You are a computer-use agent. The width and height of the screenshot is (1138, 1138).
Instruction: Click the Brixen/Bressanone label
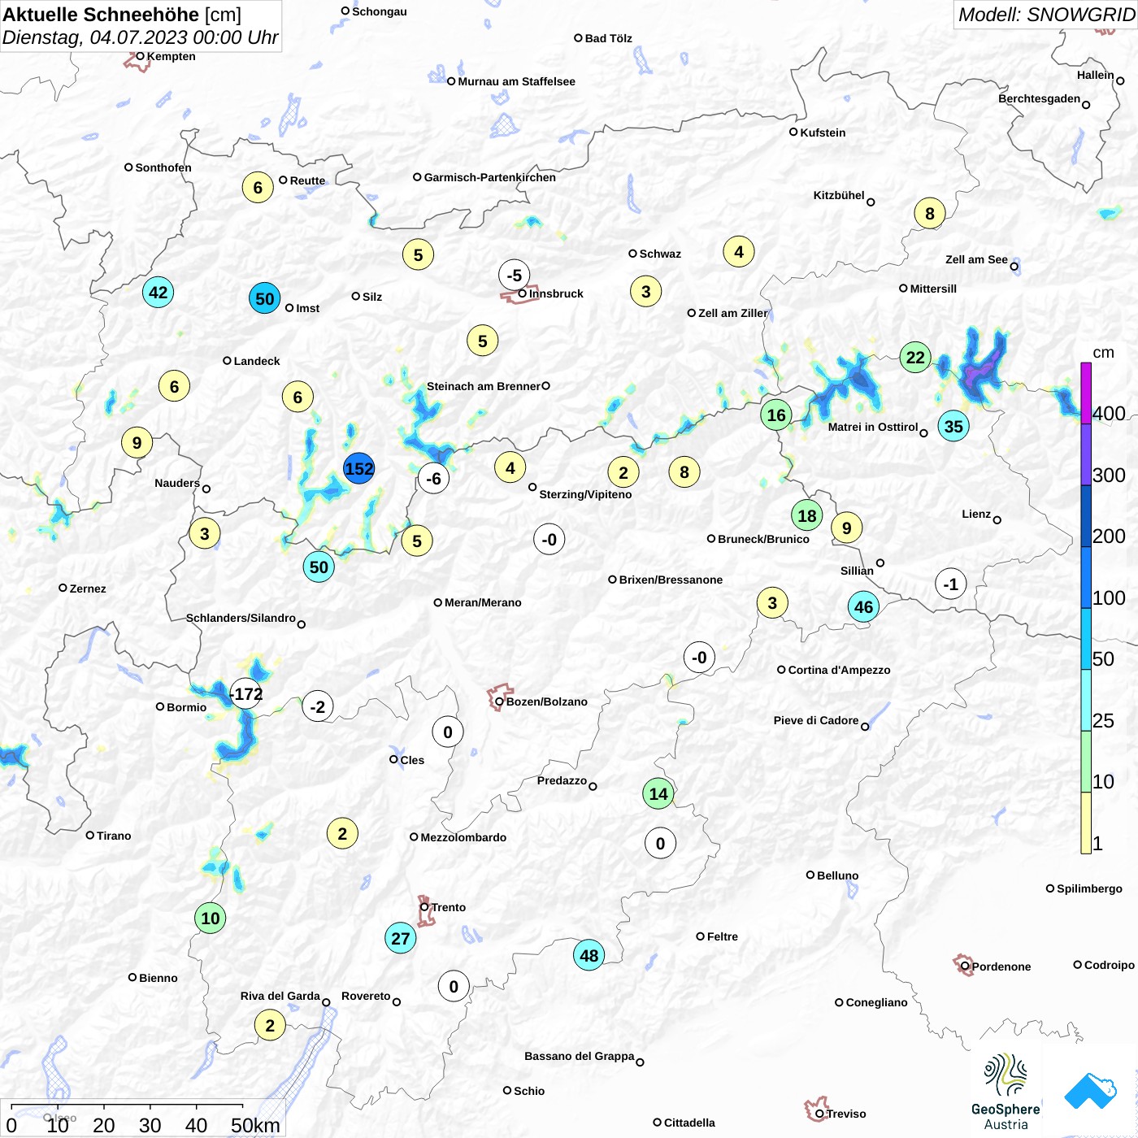[671, 580]
